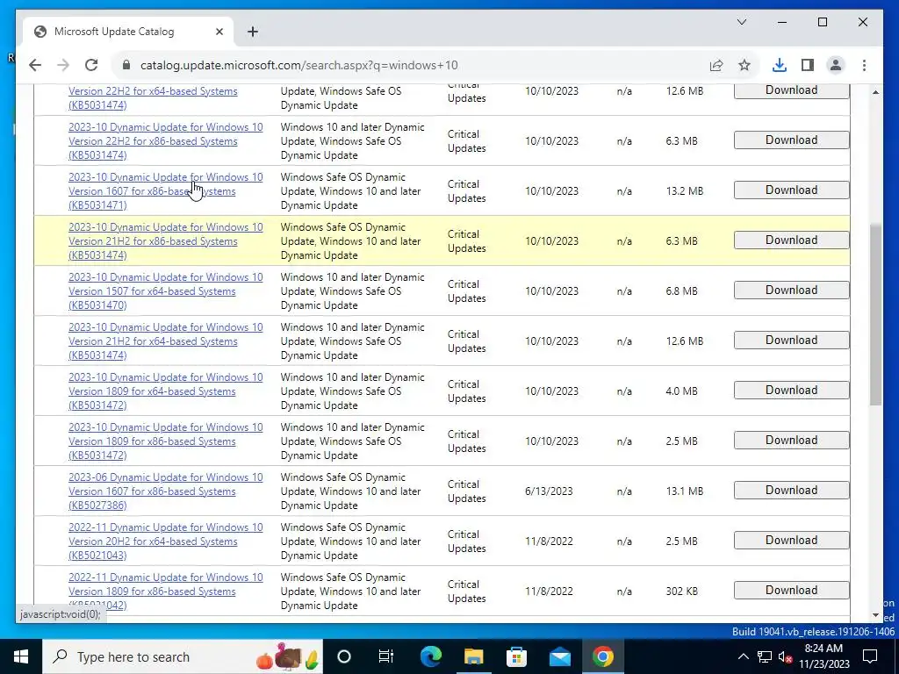Viewport: 899px width, 674px height.
Task: View site information lock icon
Action: [x=126, y=65]
